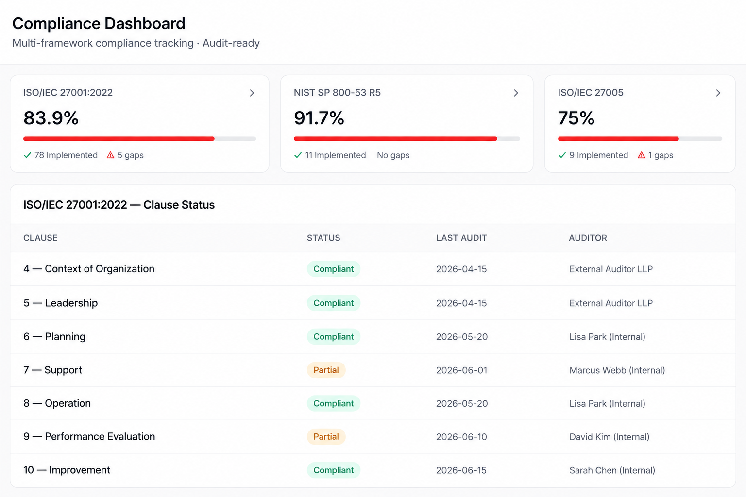Viewport: 746px width, 497px height.
Task: Click the Compliant badge for Leadership
Action: pos(334,303)
